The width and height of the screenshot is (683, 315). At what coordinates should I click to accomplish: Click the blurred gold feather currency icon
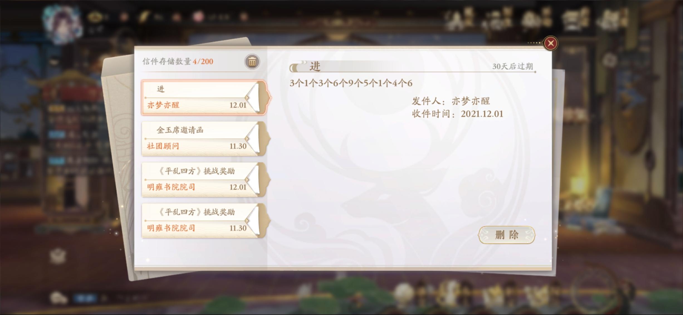coord(144,17)
